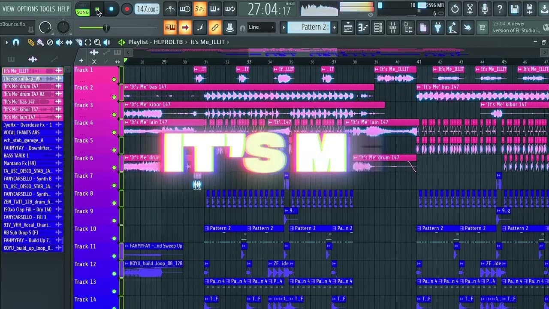This screenshot has width=549, height=309.
Task: Toggle Song mode button
Action: (x=83, y=12)
